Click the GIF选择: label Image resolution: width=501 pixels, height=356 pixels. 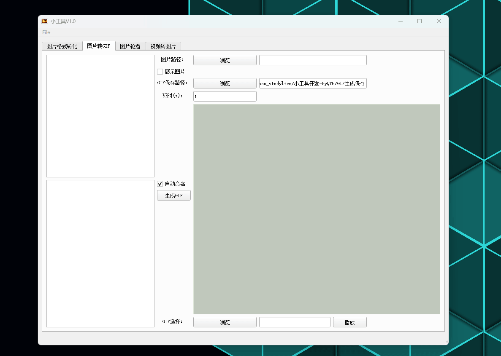[x=172, y=321]
